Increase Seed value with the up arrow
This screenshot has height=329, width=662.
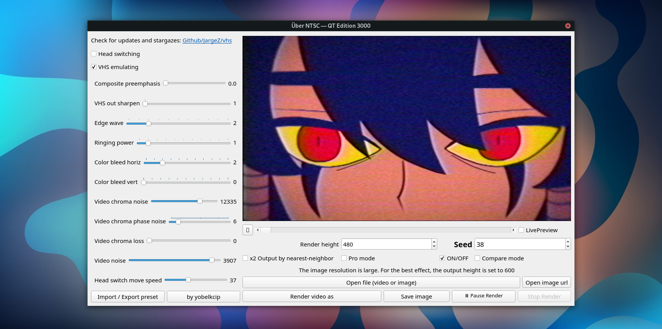(568, 242)
